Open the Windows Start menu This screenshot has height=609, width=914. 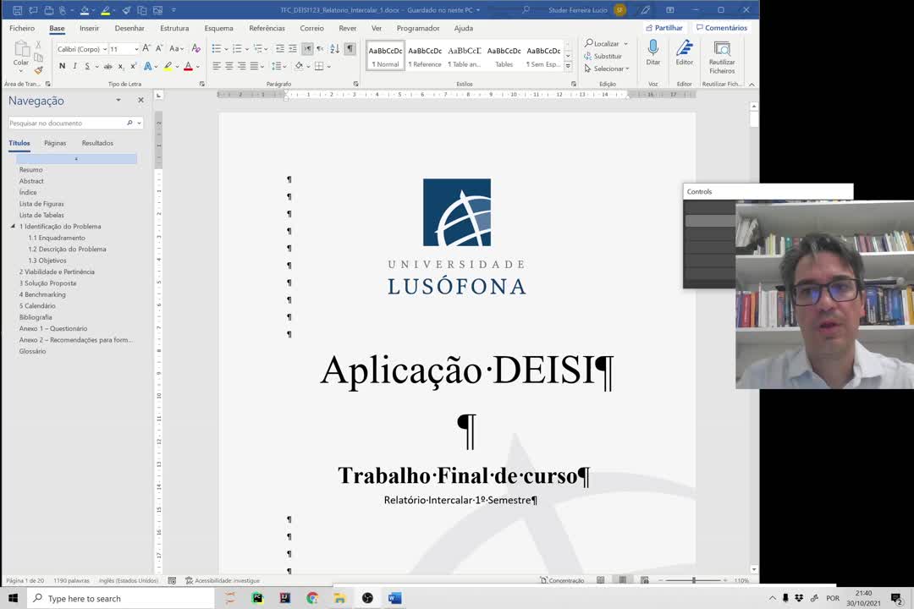tap(13, 598)
